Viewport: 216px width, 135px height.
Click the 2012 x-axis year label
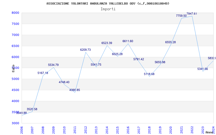86,130
